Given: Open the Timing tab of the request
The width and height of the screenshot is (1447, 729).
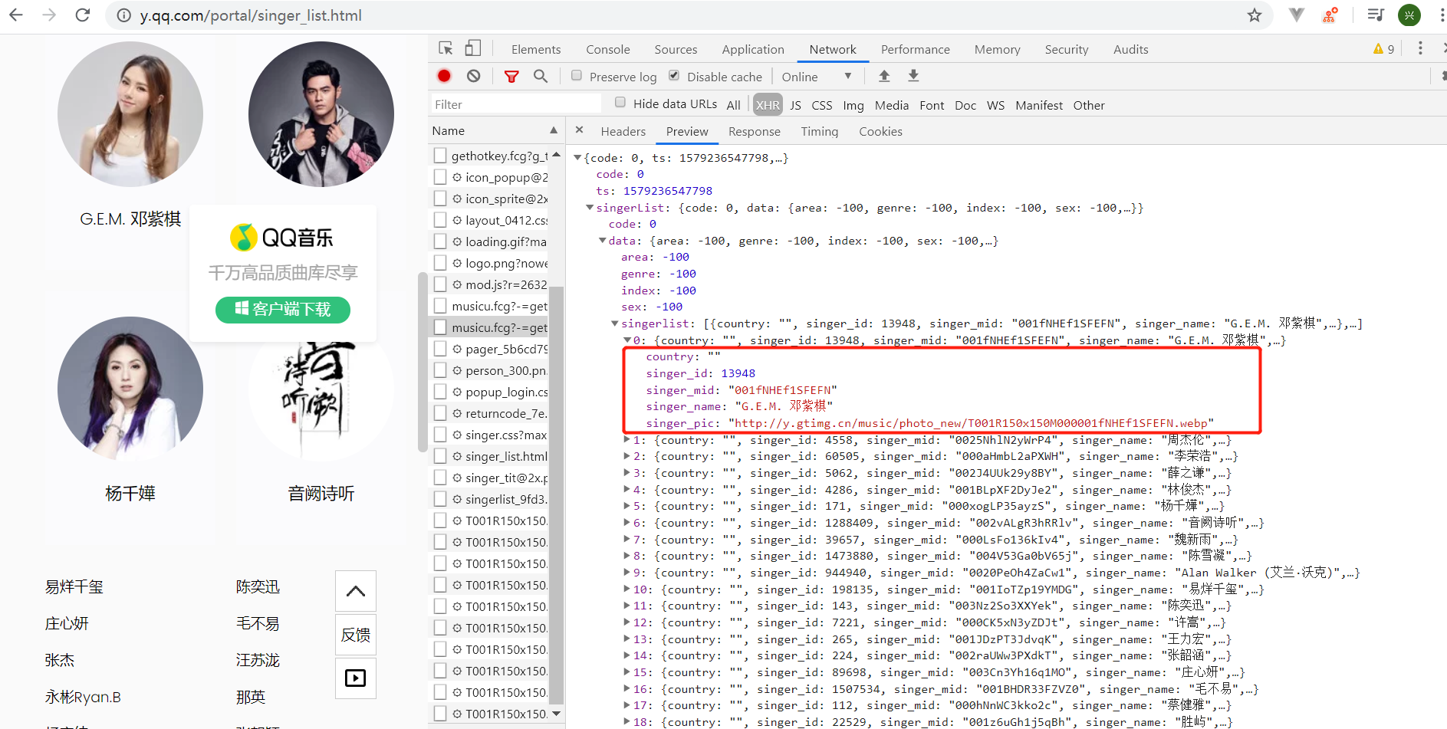Looking at the screenshot, I should 820,131.
